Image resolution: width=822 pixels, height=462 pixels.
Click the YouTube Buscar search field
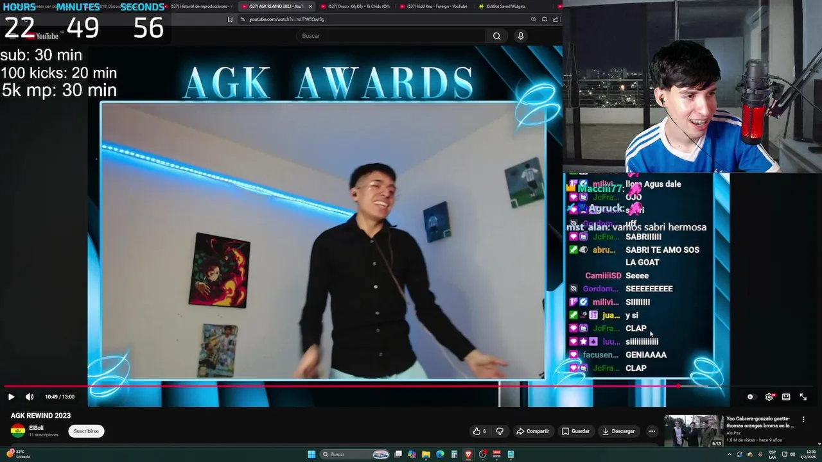coord(392,36)
